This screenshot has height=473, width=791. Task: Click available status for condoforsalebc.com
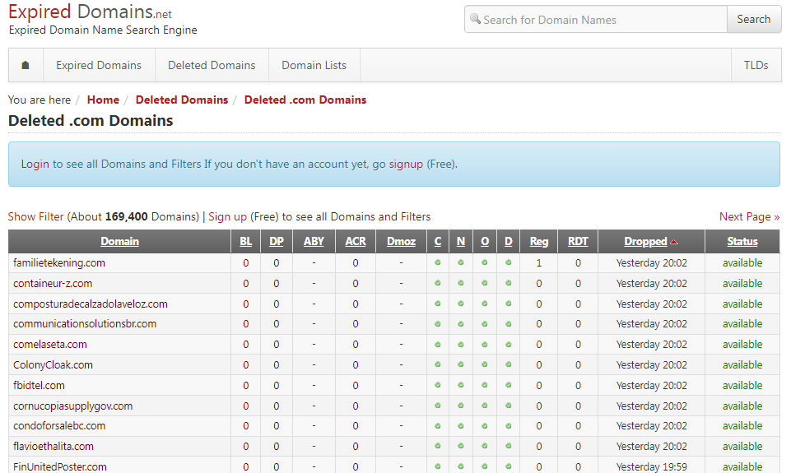pos(742,425)
